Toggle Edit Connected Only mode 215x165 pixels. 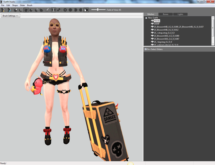59,10
